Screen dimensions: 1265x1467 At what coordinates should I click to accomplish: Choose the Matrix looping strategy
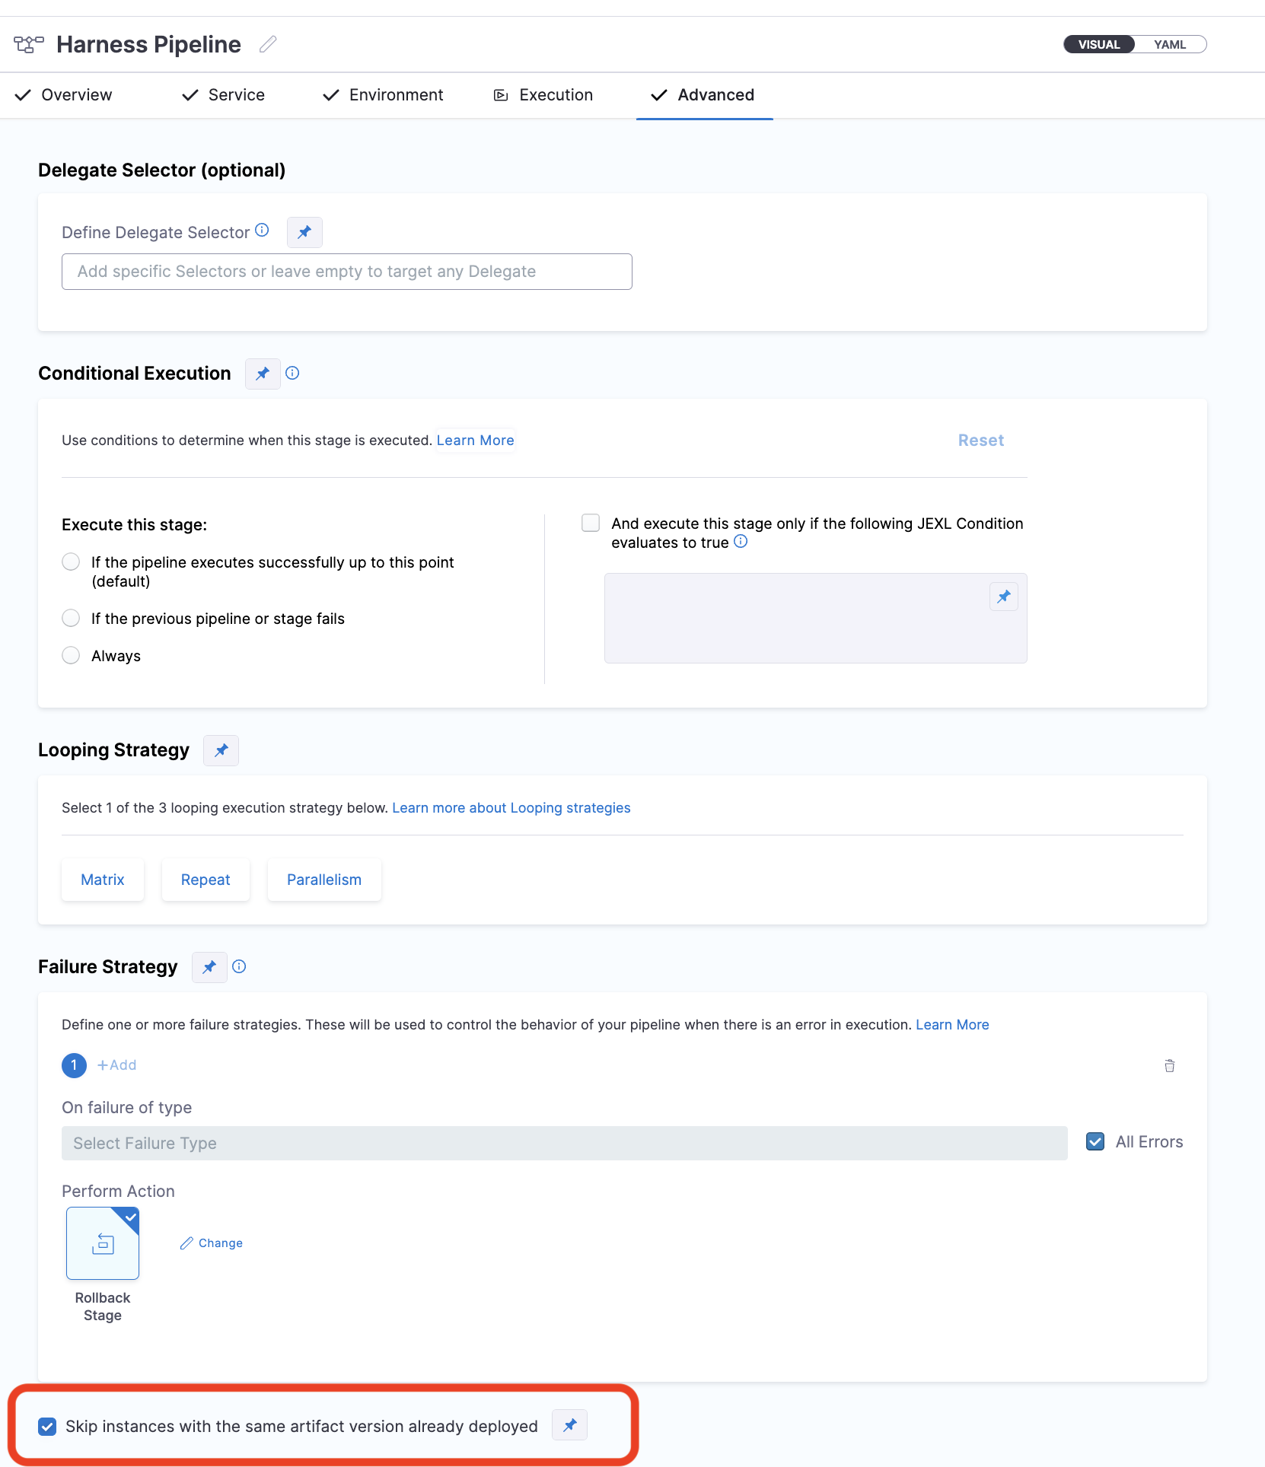point(103,880)
